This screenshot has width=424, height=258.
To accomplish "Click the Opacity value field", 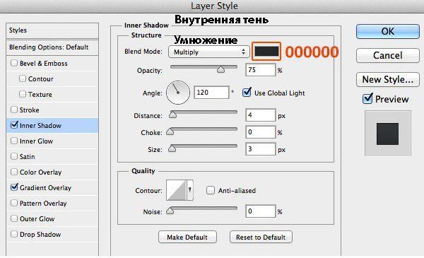I will coord(260,70).
